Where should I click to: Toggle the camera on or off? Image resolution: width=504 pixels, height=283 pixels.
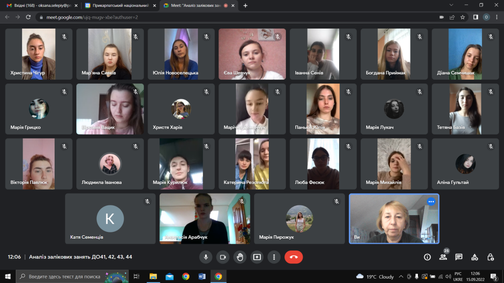click(222, 257)
